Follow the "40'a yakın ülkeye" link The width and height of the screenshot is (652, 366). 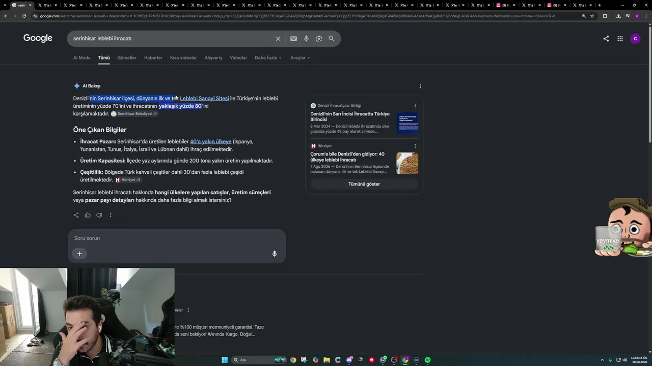click(x=210, y=142)
